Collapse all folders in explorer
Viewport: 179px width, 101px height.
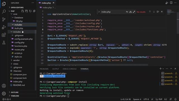(34, 11)
